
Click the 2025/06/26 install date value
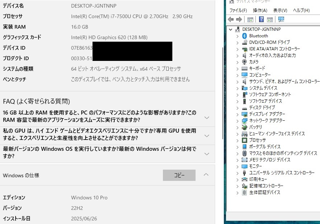(x=84, y=219)
